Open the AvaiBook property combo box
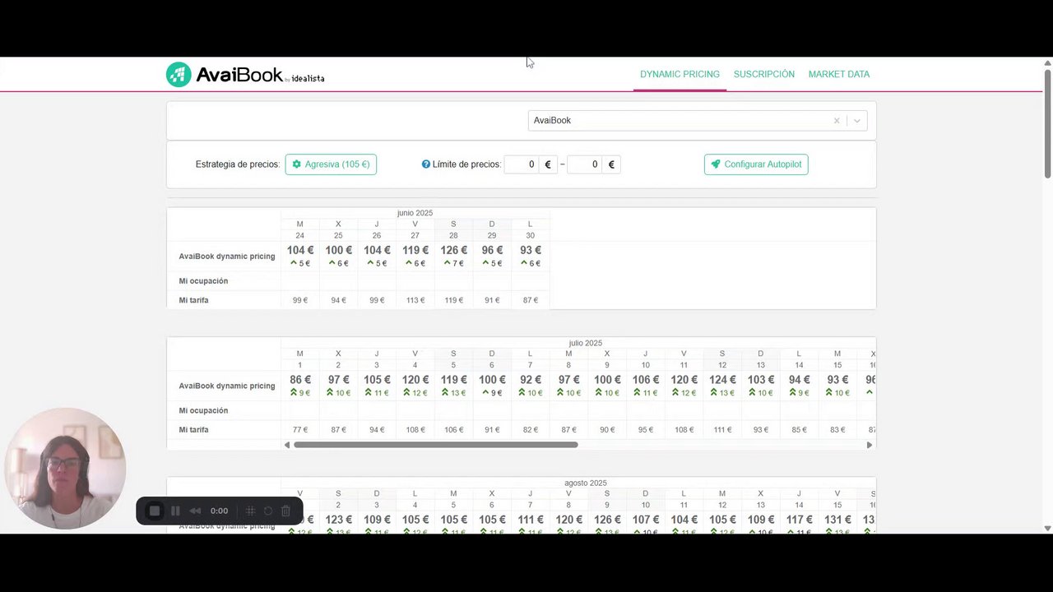1053x592 pixels. (698, 121)
